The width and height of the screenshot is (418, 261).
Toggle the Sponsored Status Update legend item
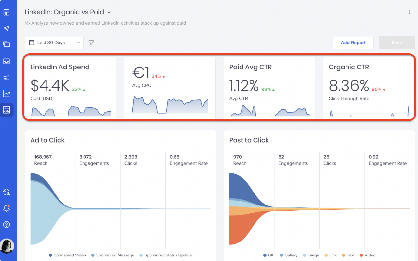pos(165,255)
